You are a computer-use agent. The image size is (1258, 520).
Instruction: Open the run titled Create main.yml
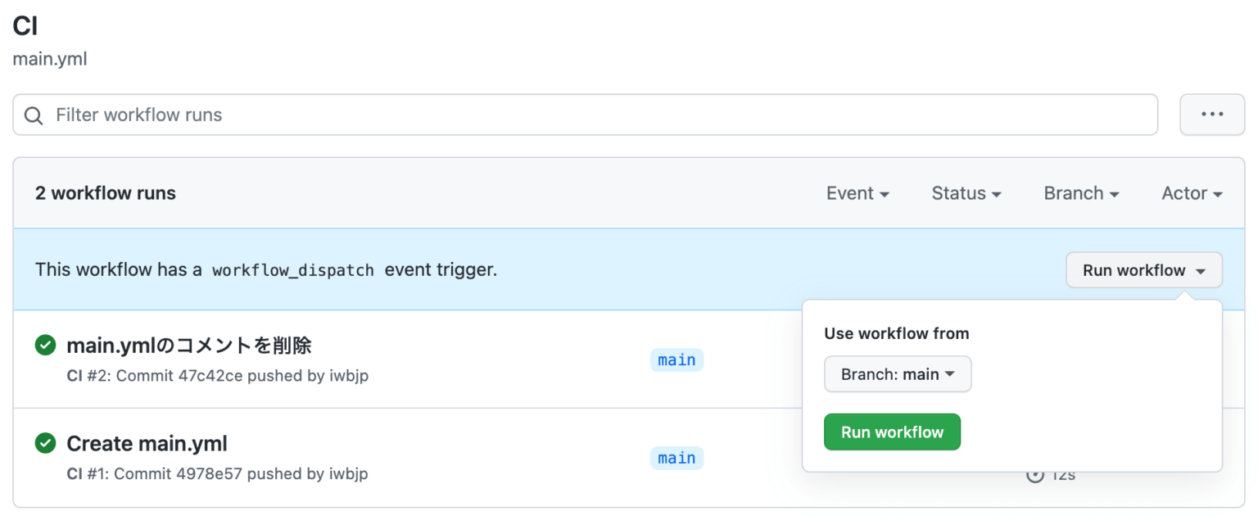[x=146, y=443]
